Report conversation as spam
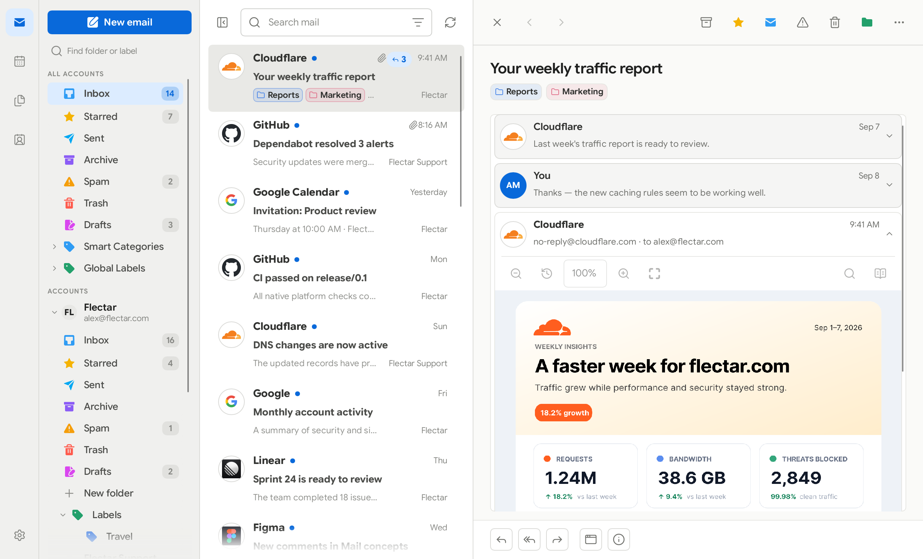The height and width of the screenshot is (559, 923). pyautogui.click(x=802, y=22)
